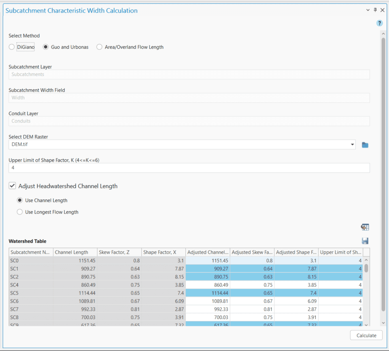Expand the Select DEM Raster dropdown
Image resolution: width=389 pixels, height=351 pixels.
(x=352, y=145)
